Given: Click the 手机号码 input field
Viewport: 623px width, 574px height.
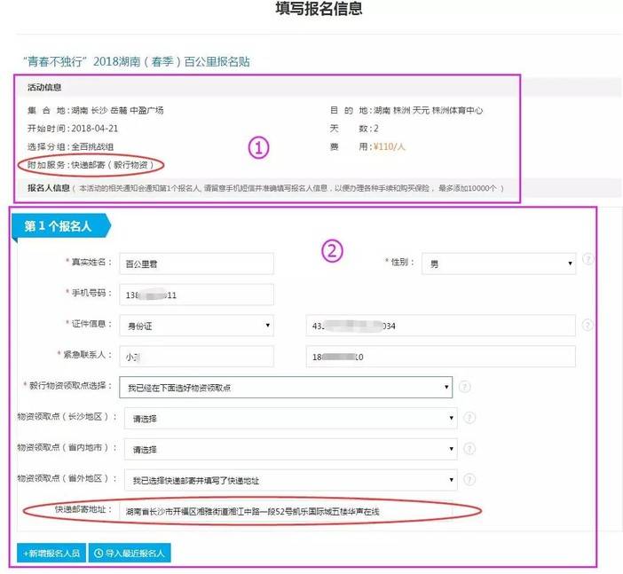Looking at the screenshot, I should pos(196,295).
